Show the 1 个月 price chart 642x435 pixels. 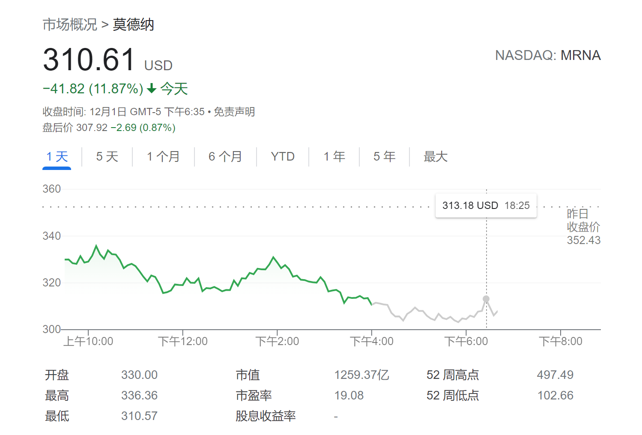click(x=163, y=157)
